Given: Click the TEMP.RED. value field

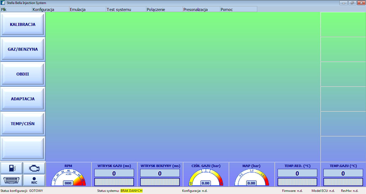Looking at the screenshot, I should point(297,173).
